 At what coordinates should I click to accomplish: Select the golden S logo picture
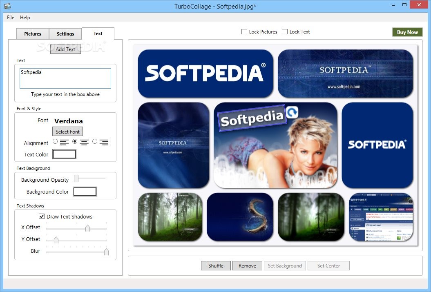[240, 217]
